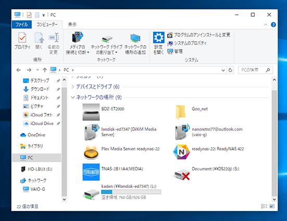Select disconnected Document (S:) drive icon
Viewport: 287px width, 221px height.
click(x=182, y=175)
